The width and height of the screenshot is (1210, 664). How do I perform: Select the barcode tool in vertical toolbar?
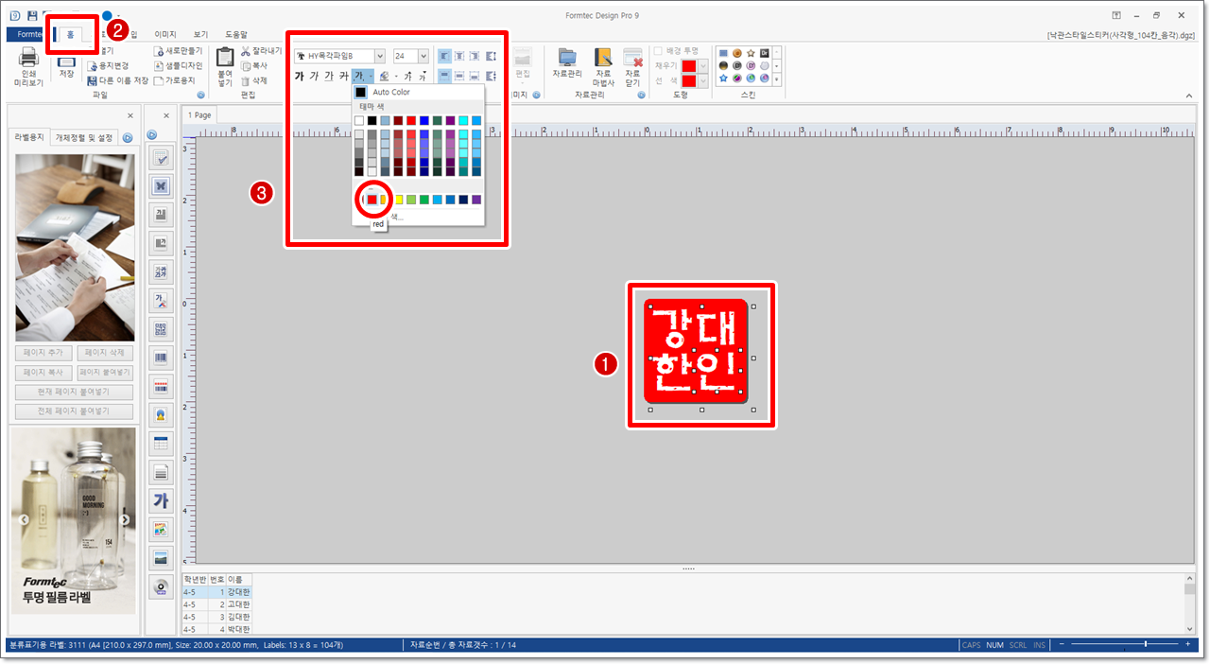(161, 358)
